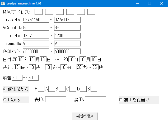168x126 pixels.
Task: Click the C individual value field
Action: 73,89
